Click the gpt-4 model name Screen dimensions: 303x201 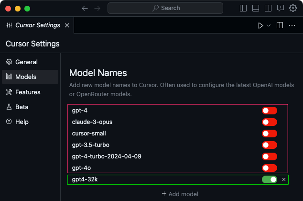click(x=80, y=111)
